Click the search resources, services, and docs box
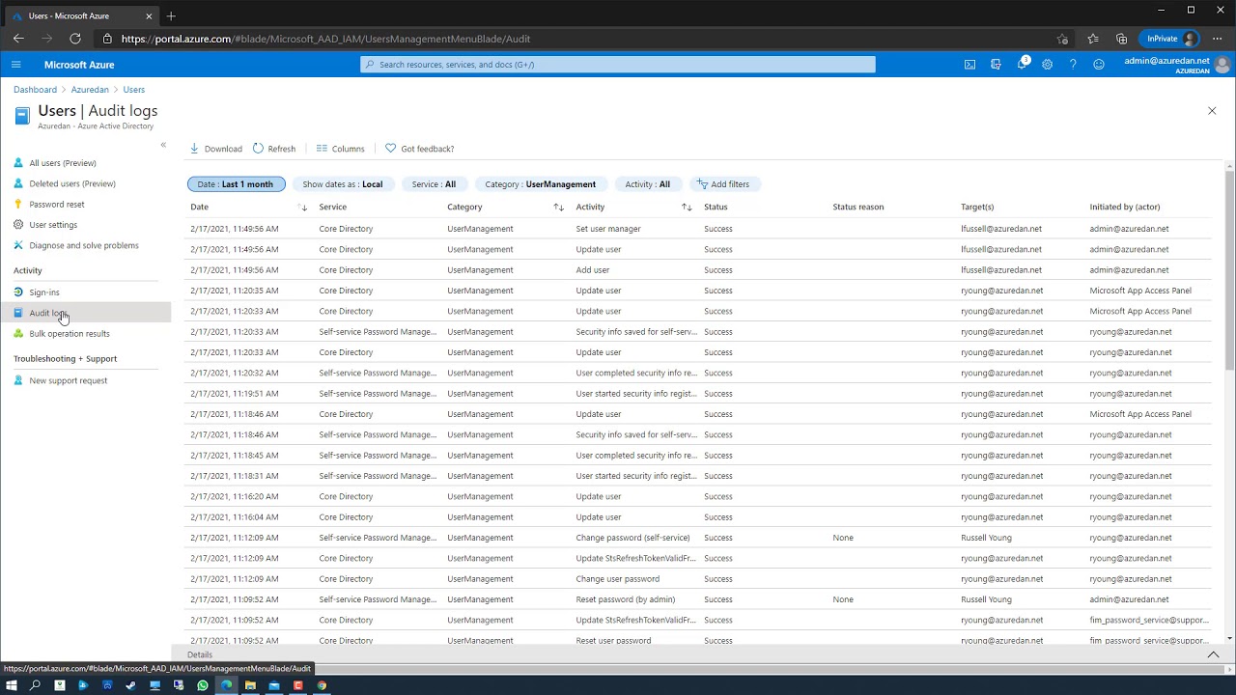Viewport: 1236px width, 695px height. point(618,65)
